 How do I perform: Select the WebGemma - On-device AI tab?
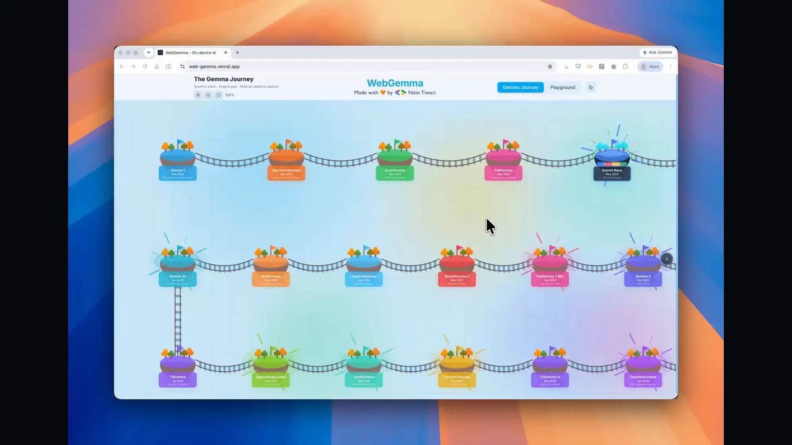(193, 53)
